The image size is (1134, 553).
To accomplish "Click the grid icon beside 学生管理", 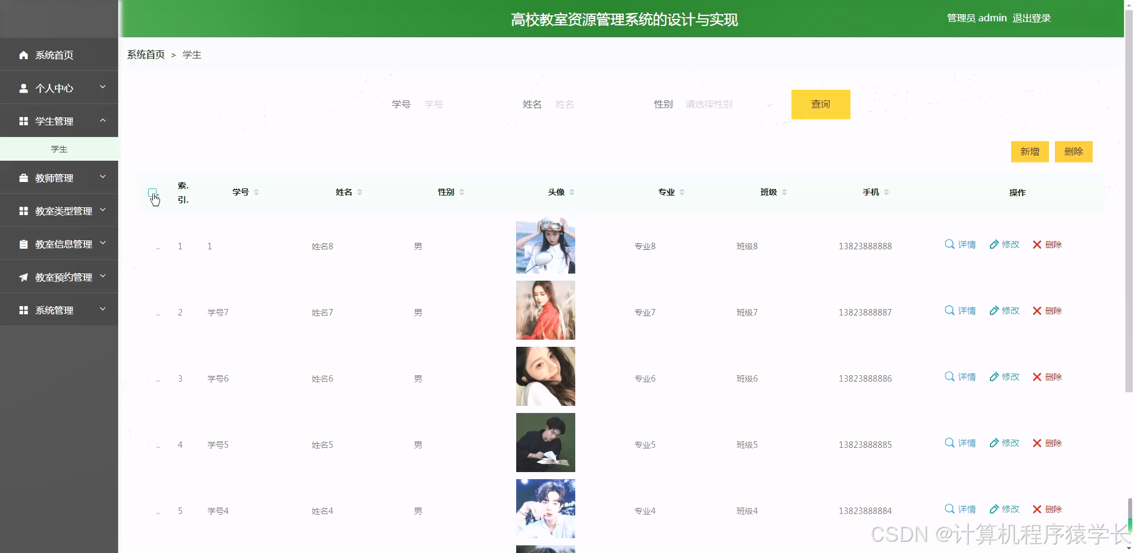I will 24,121.
